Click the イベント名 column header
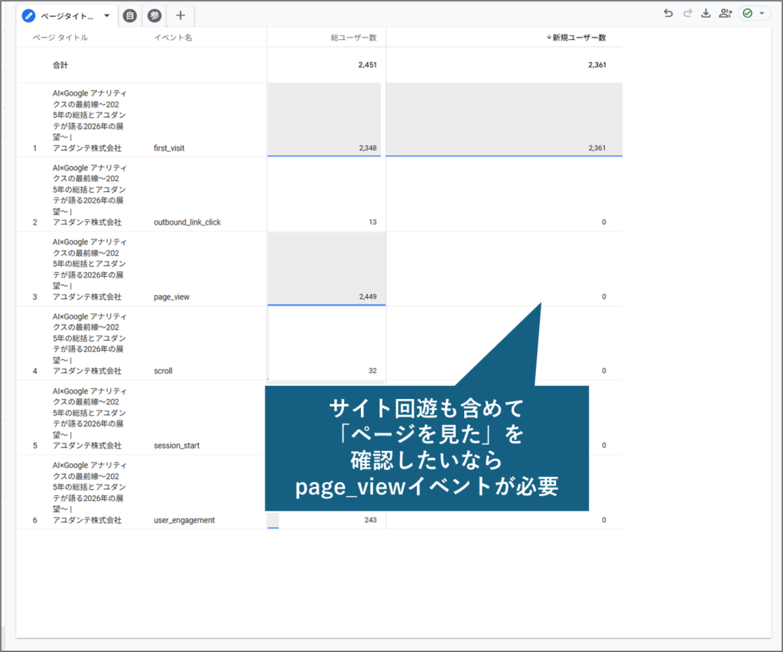This screenshot has width=783, height=652. 173,37
